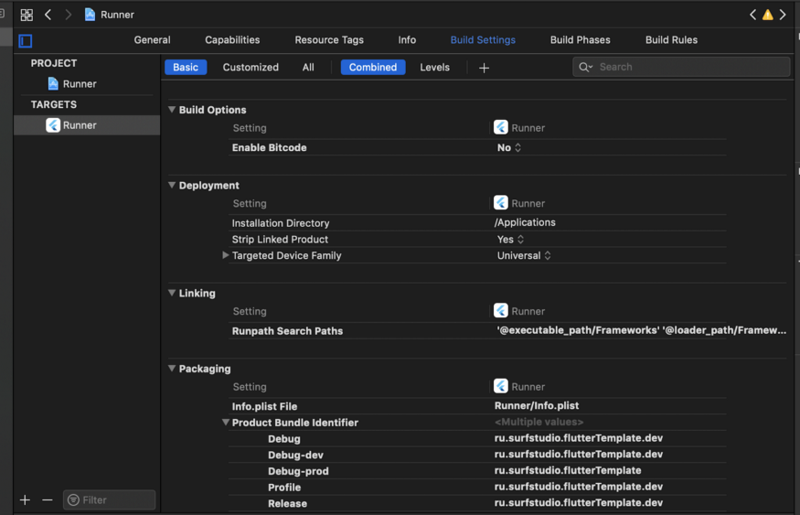Go back using the left chevron
This screenshot has width=800, height=515.
[48, 15]
